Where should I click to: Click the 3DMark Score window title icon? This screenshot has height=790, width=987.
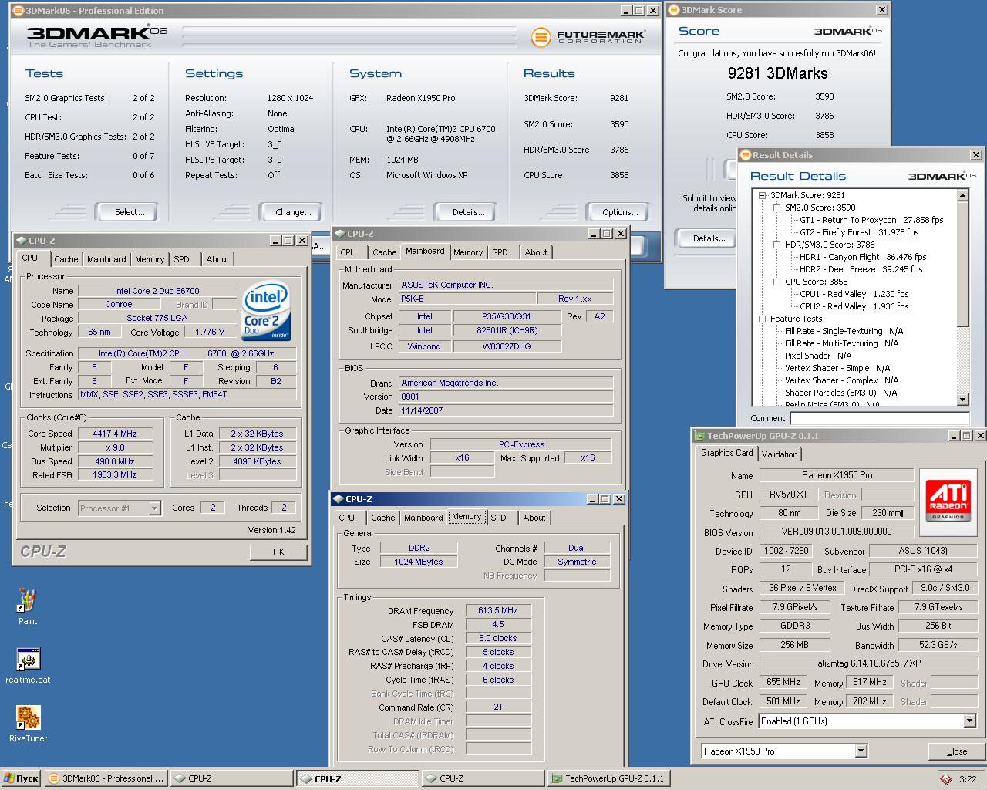pyautogui.click(x=672, y=11)
